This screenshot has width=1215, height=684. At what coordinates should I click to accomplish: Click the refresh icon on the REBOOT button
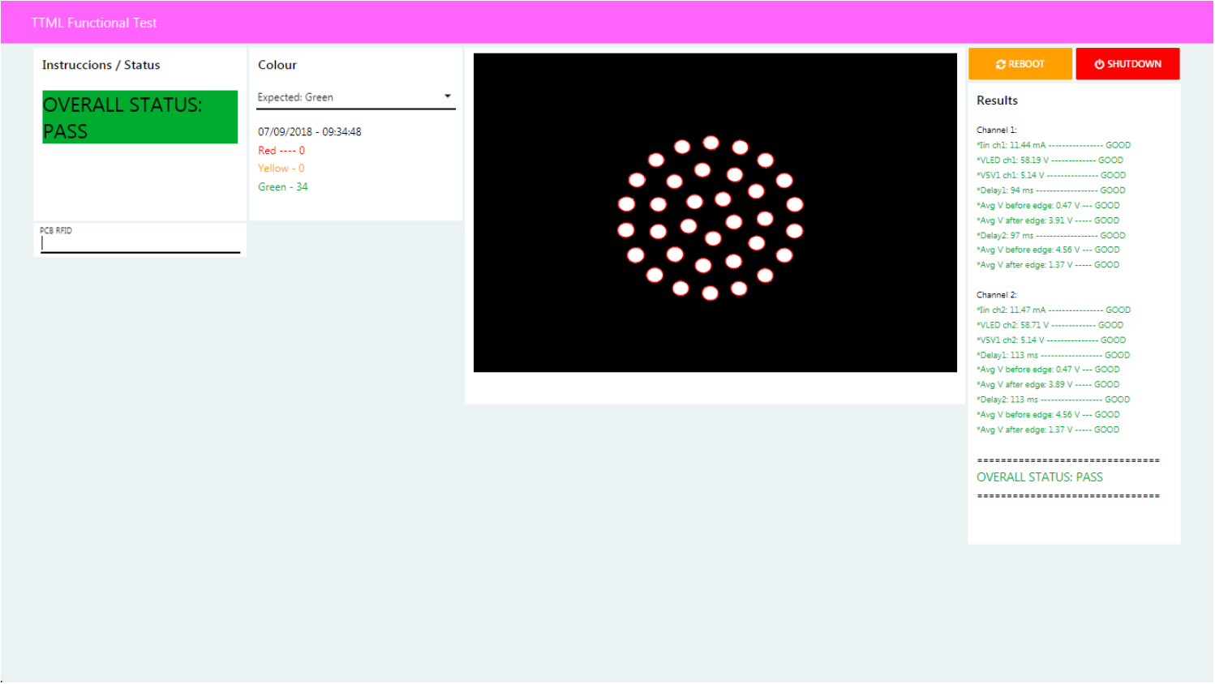tap(1001, 64)
